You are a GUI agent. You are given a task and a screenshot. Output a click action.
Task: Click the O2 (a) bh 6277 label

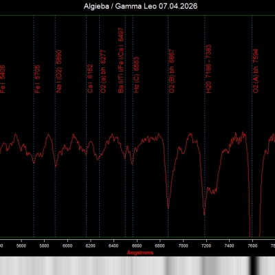point(103,71)
